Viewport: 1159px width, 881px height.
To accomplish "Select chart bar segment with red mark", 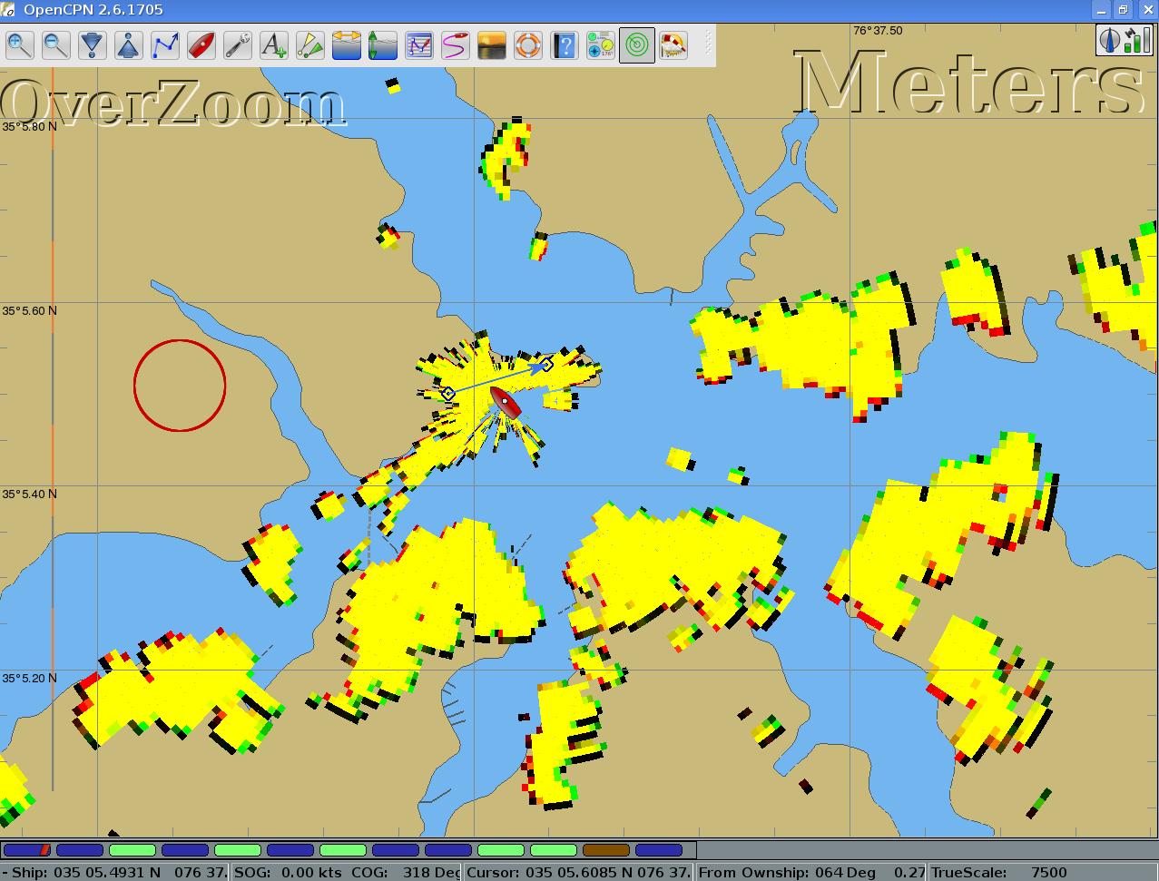I will [27, 850].
